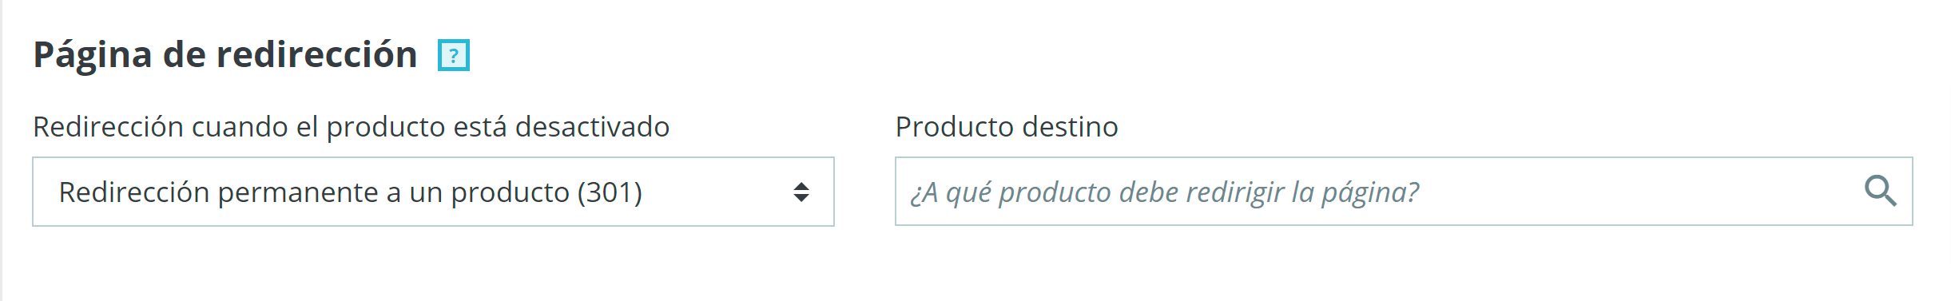Click the help icon beside Página de redirección
Screen dimensions: 1951x301
[x=454, y=56]
